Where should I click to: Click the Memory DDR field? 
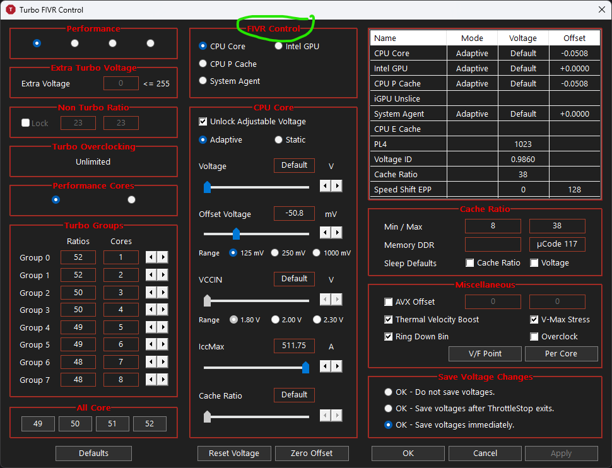(493, 244)
